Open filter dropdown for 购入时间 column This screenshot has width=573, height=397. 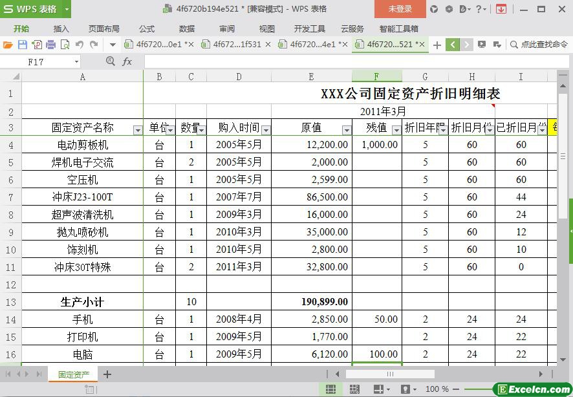(x=265, y=130)
